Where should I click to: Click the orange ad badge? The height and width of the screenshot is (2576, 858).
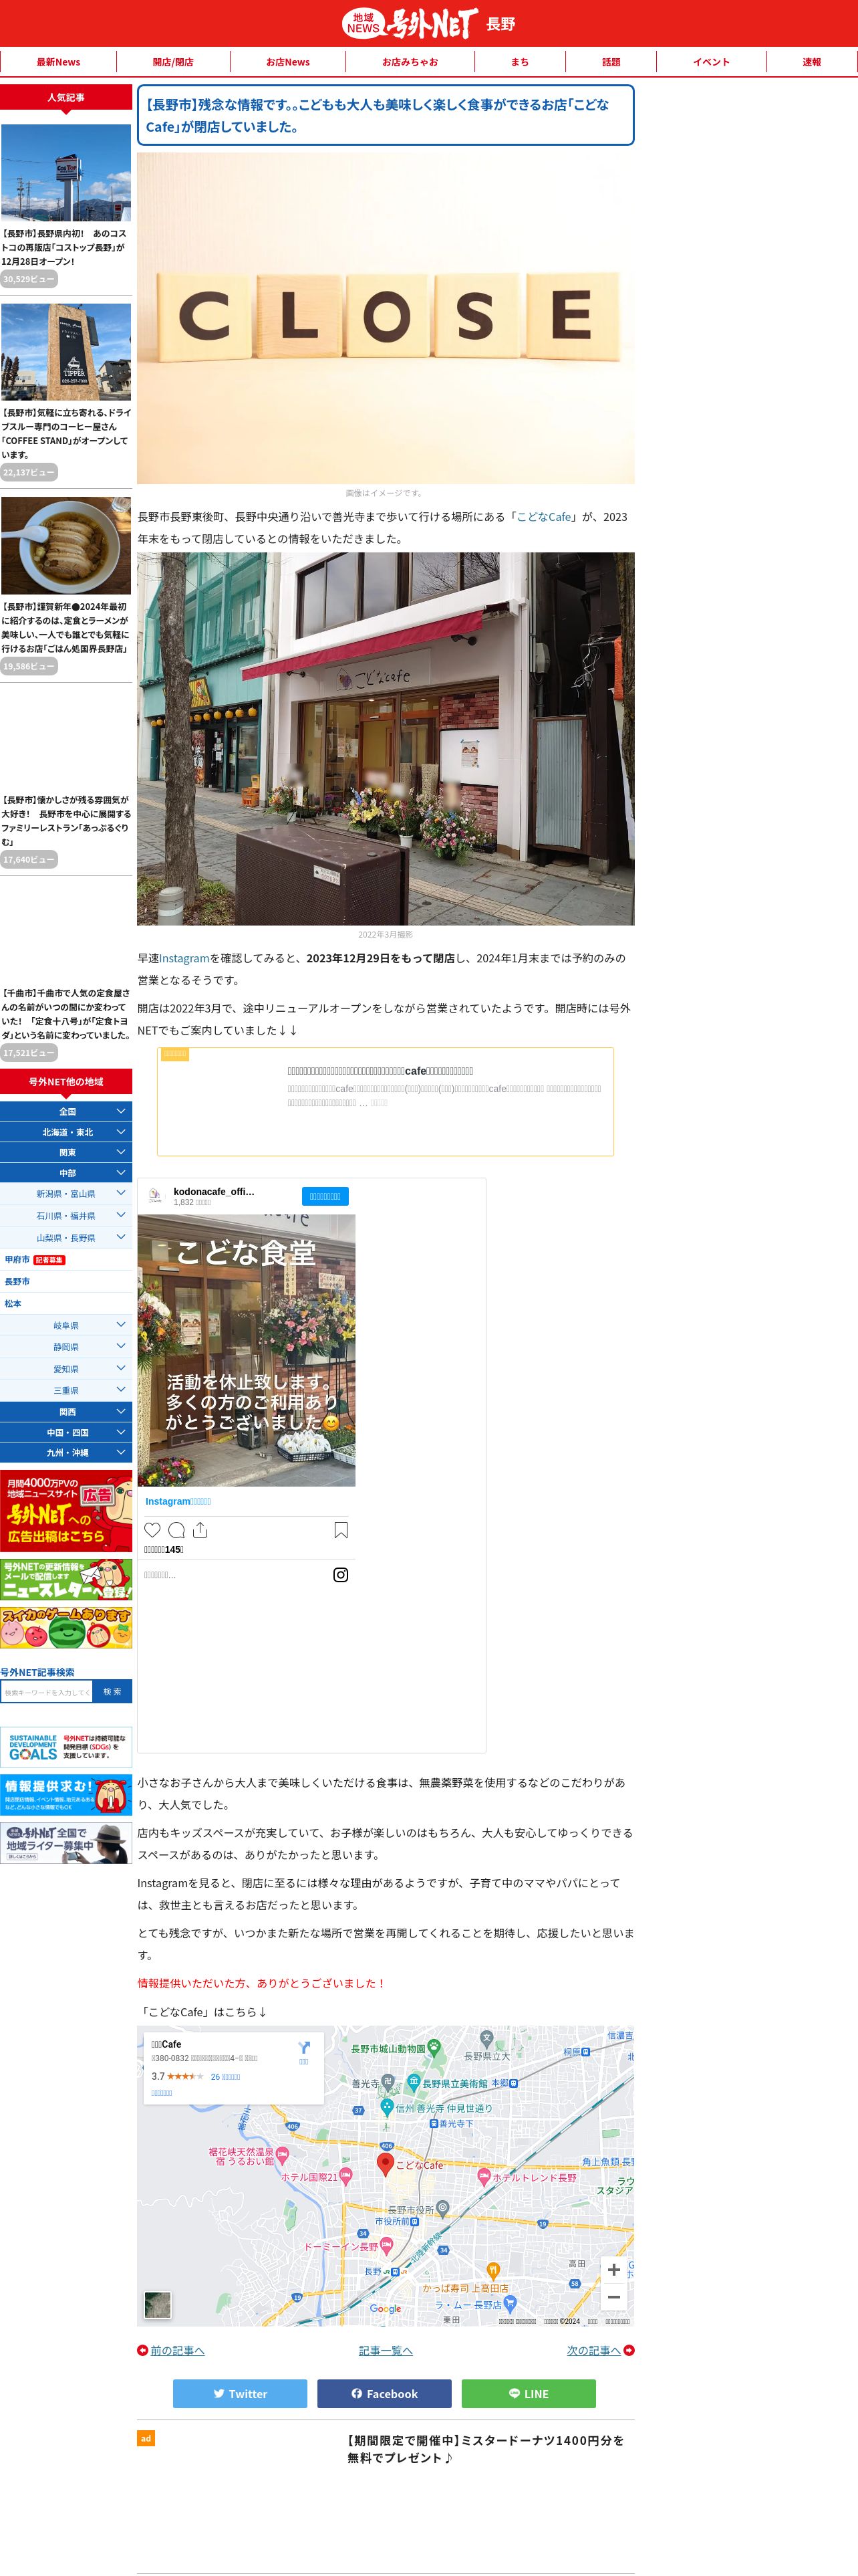point(146,2438)
